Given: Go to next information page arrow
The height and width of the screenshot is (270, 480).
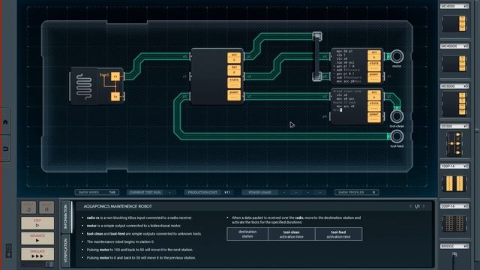Looking at the screenshot, I should (x=424, y=207).
